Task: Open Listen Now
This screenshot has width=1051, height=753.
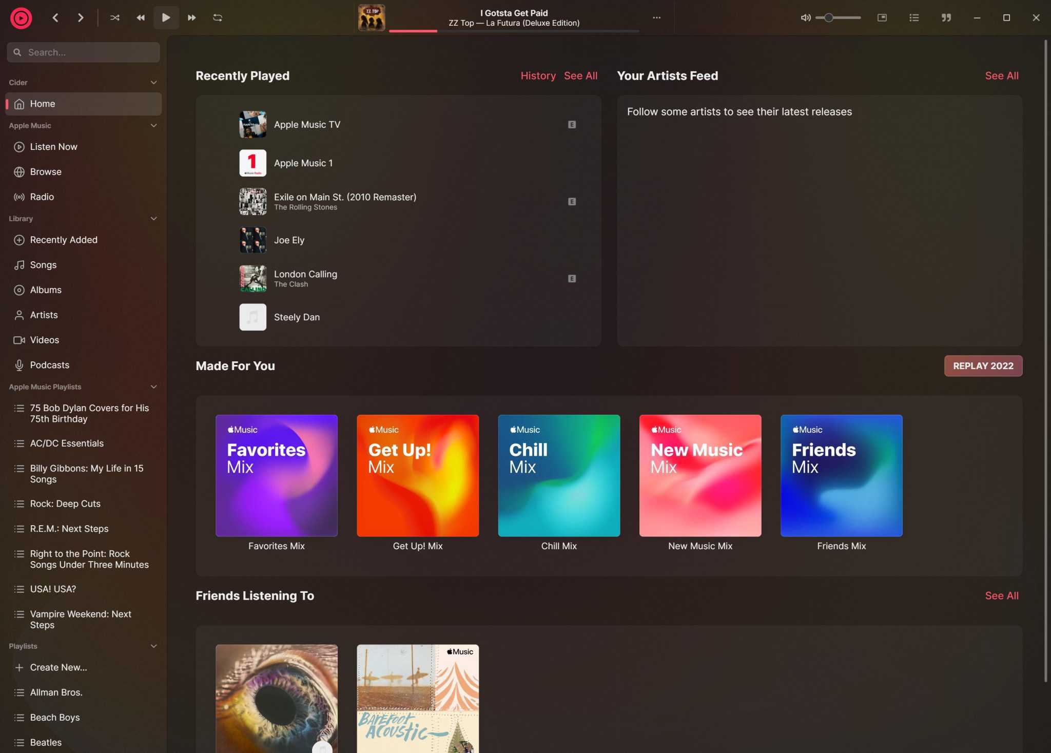Action: click(83, 147)
